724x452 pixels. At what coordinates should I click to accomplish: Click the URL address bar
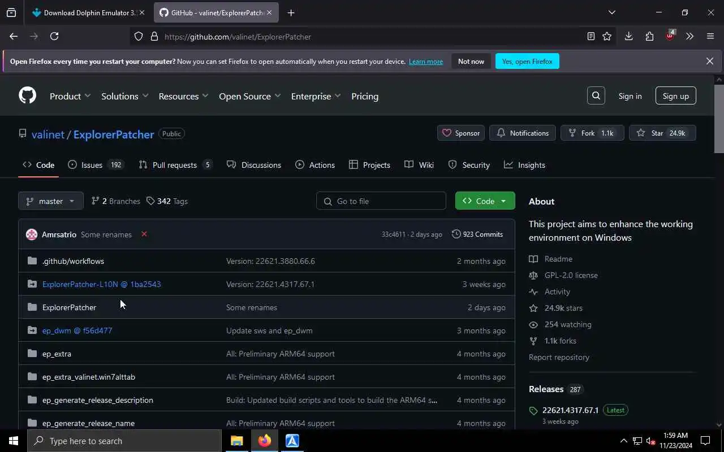click(x=373, y=37)
